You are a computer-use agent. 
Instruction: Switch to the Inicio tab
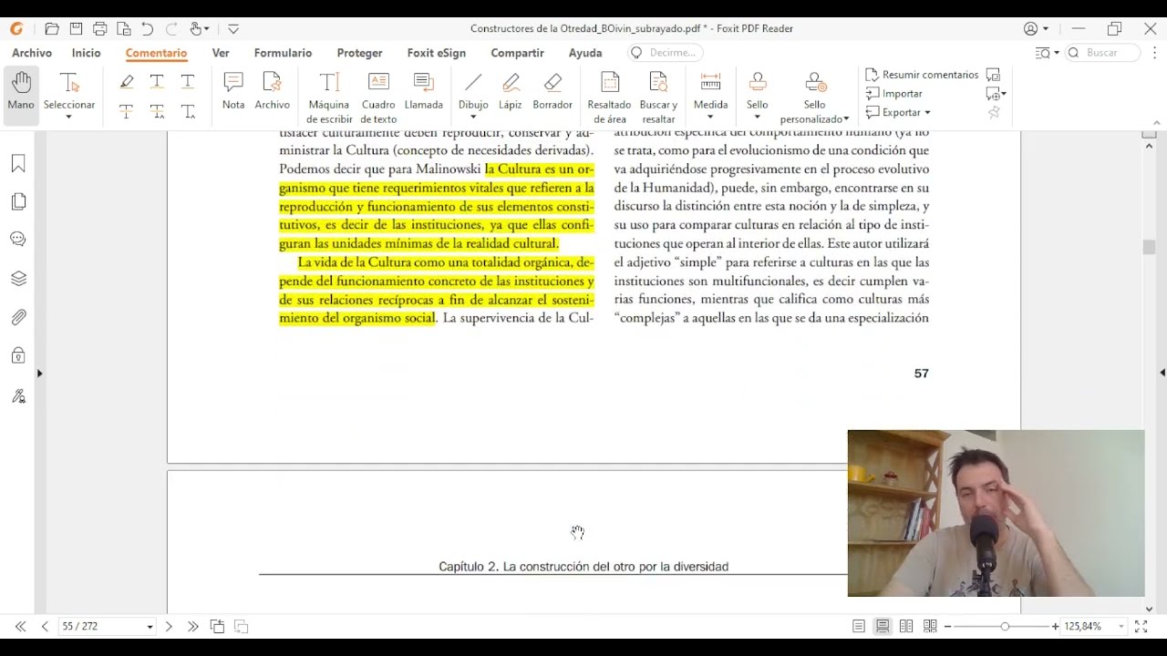[87, 53]
